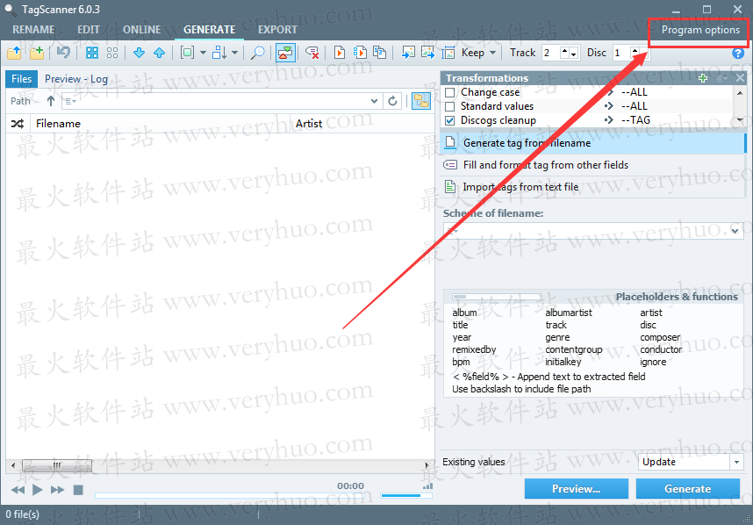
Task: Click the numbered pages 1-2 icon
Action: tap(380, 53)
